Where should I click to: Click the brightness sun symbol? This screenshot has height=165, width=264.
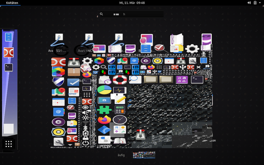(x=85, y=117)
